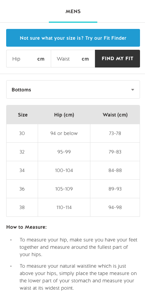Click the 94-98 waist measurement cell
This screenshot has width=145, height=297.
point(115,208)
